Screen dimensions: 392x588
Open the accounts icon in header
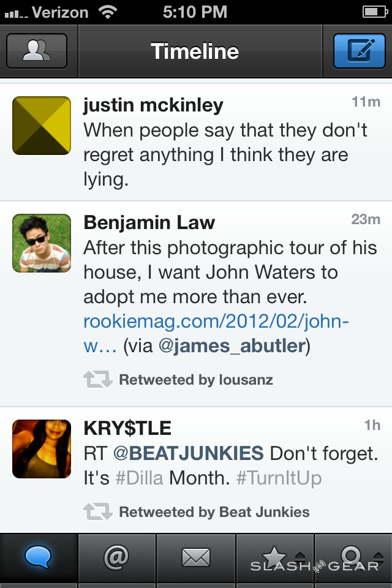click(36, 50)
